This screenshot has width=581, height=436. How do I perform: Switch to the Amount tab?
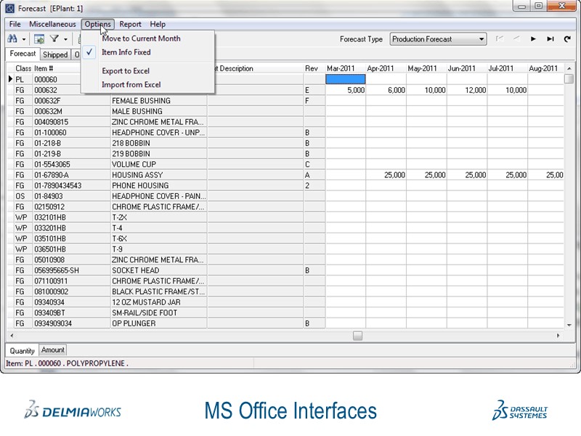pos(52,350)
